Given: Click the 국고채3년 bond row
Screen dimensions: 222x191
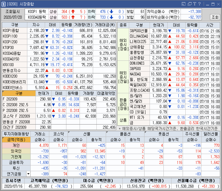Looking at the screenshot, I should pyautogui.click(x=175, y=107).
